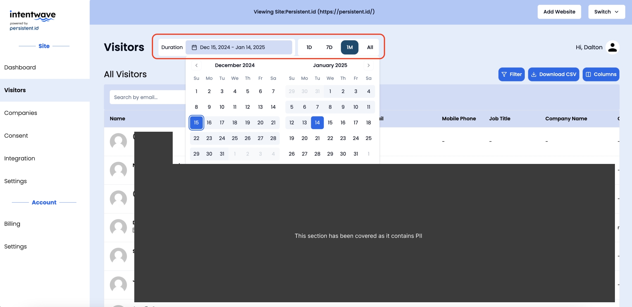The image size is (632, 307).
Task: Select the 7D duration toggle
Action: tap(329, 47)
